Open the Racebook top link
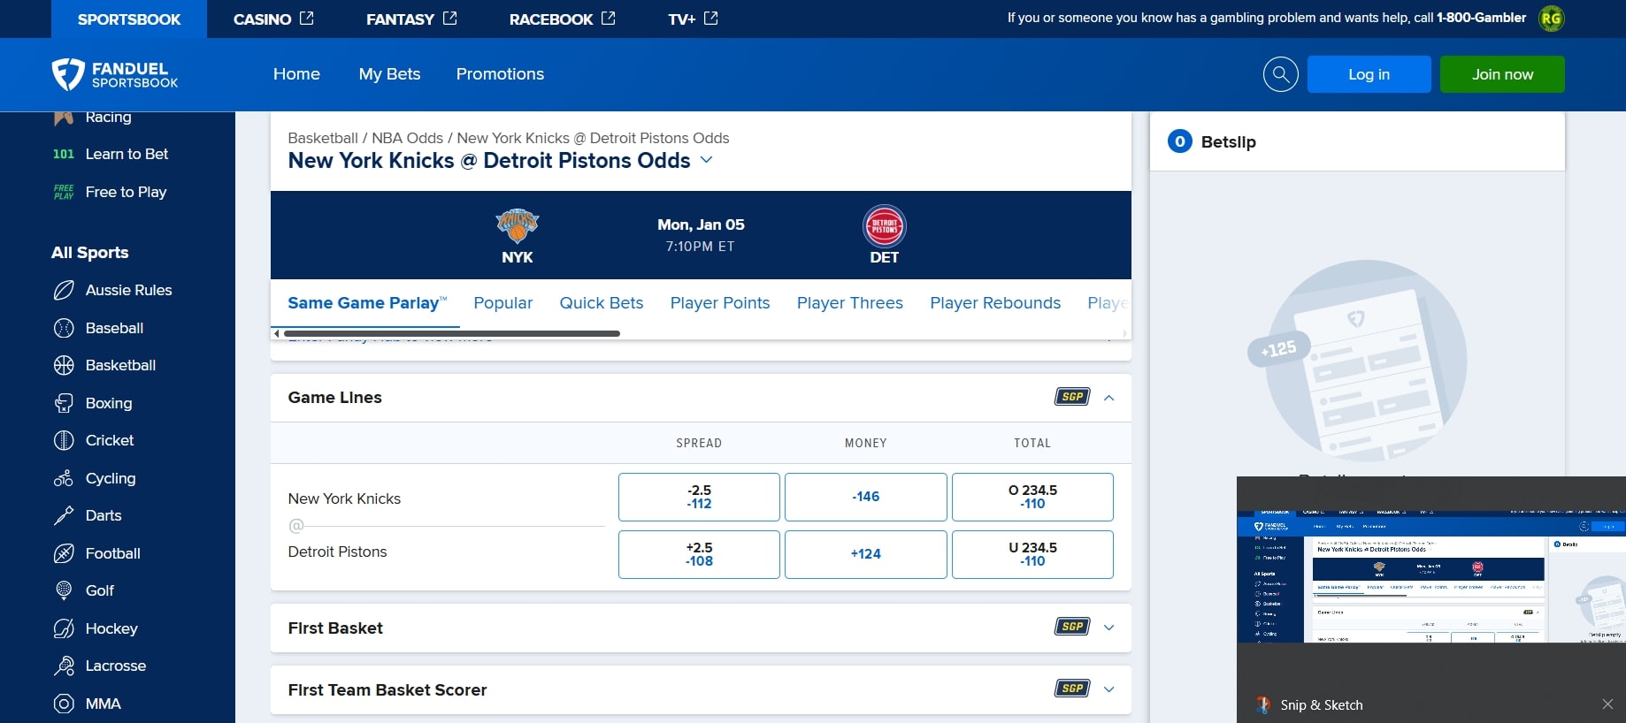This screenshot has width=1626, height=723. [562, 19]
